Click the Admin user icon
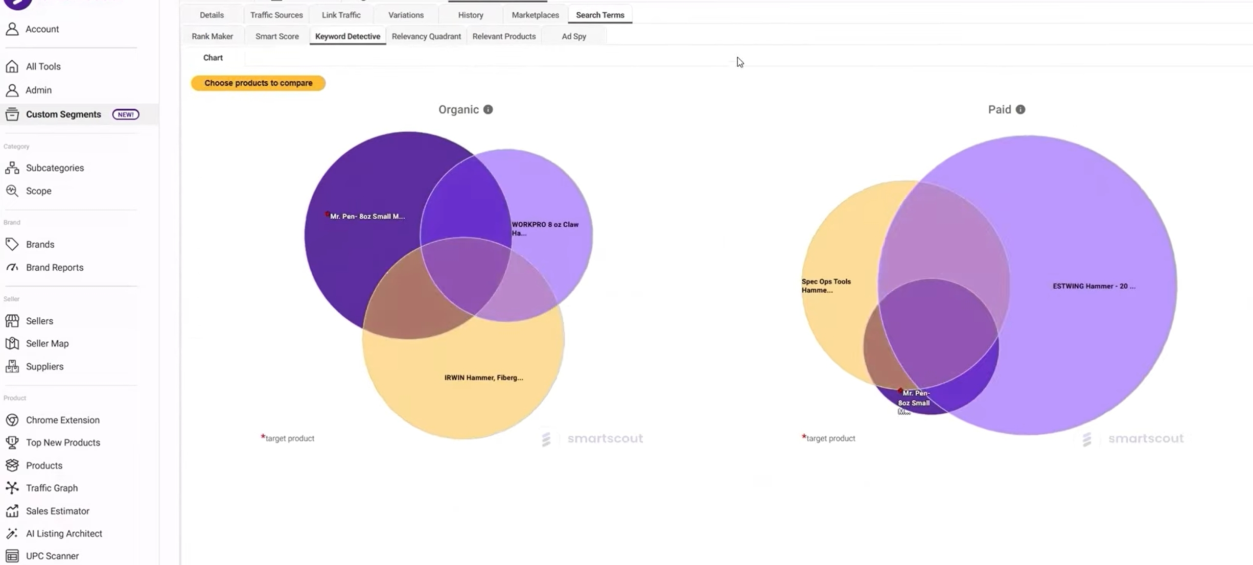Image resolution: width=1253 pixels, height=565 pixels. click(x=12, y=90)
